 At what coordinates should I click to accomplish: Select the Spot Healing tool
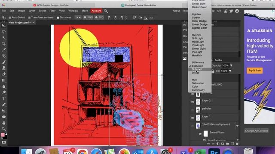point(4,56)
